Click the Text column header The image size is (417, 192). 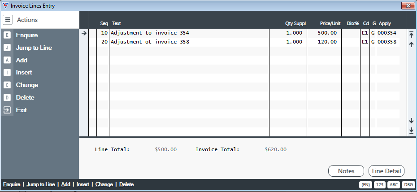click(117, 23)
